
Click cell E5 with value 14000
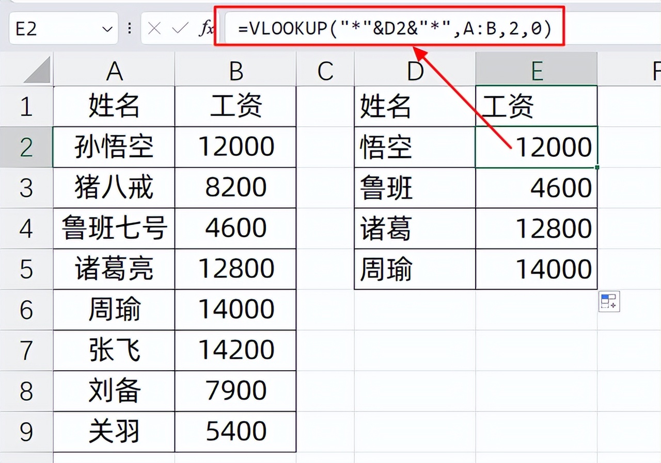point(537,269)
